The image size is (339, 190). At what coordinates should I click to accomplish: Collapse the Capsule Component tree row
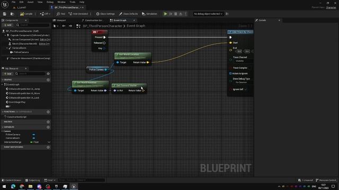(5, 35)
